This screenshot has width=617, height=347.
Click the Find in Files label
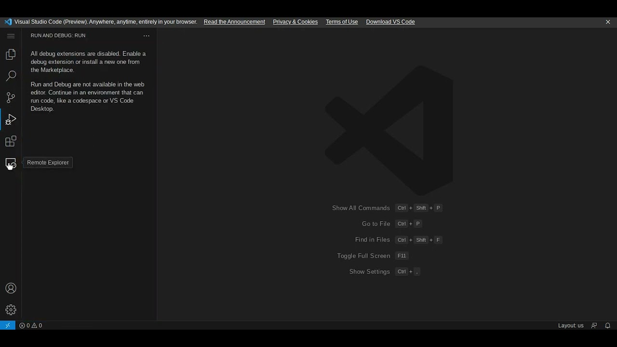coord(373,240)
